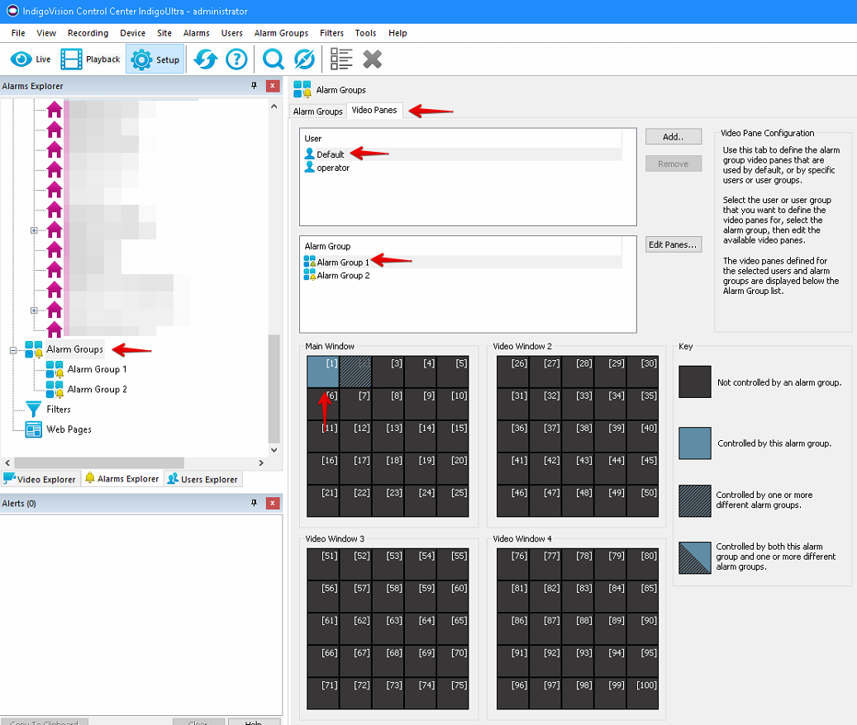Open the Tools menu
Image resolution: width=857 pixels, height=725 pixels.
coord(365,33)
